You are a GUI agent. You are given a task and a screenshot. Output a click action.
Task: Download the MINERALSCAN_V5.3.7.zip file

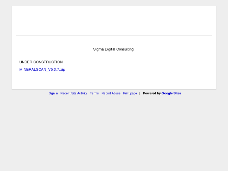coord(42,69)
